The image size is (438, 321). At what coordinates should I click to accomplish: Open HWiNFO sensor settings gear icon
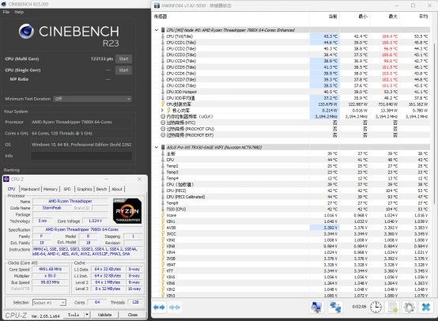[x=410, y=308]
